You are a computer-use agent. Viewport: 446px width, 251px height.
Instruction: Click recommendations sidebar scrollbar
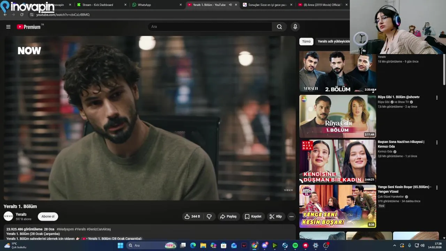click(x=444, y=70)
